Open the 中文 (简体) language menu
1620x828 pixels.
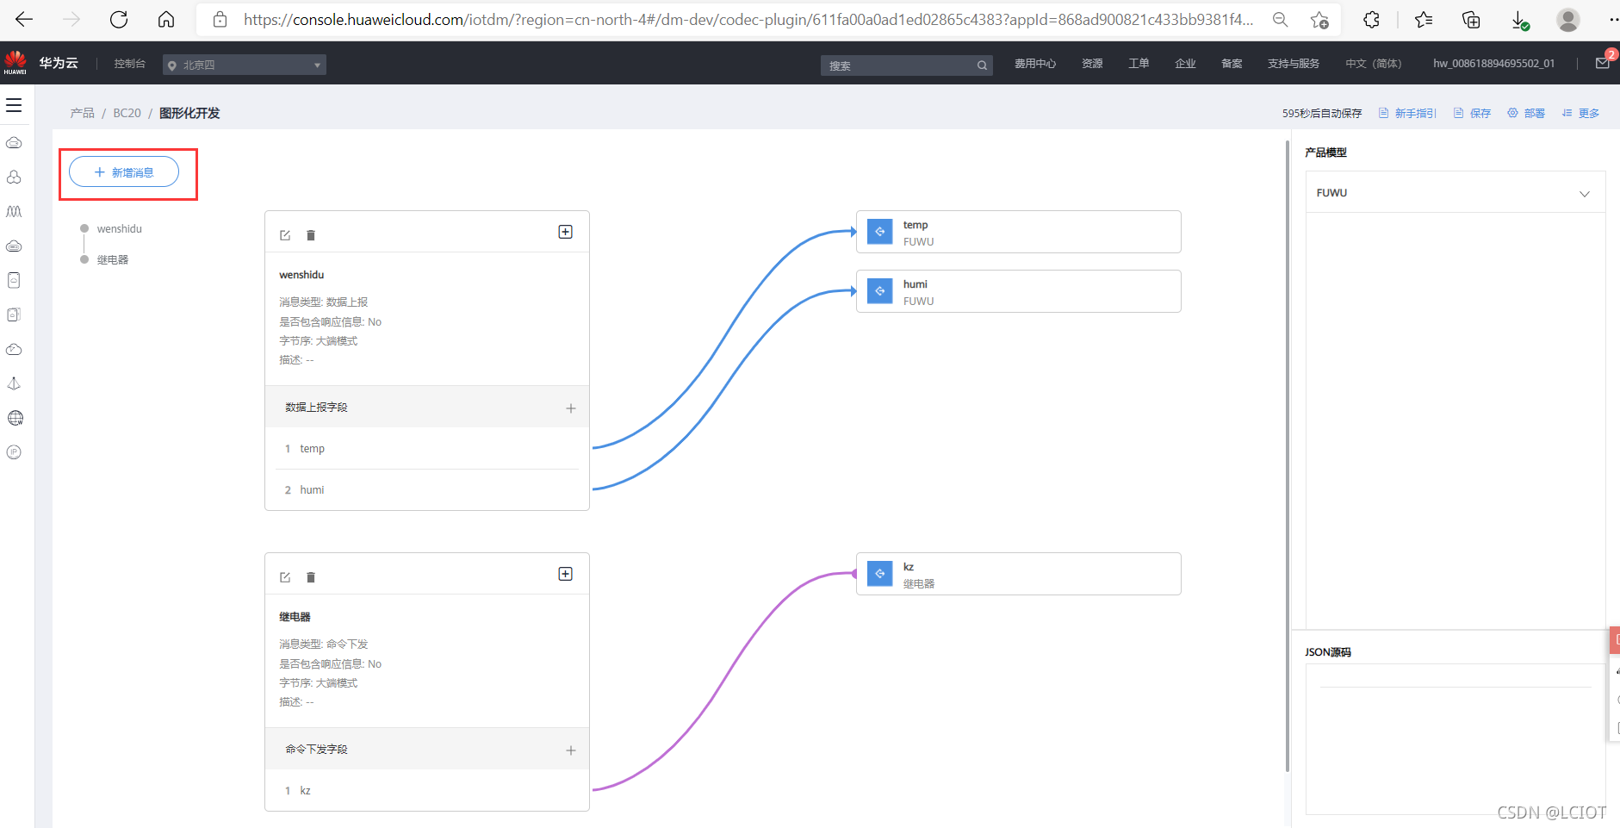[x=1374, y=64]
